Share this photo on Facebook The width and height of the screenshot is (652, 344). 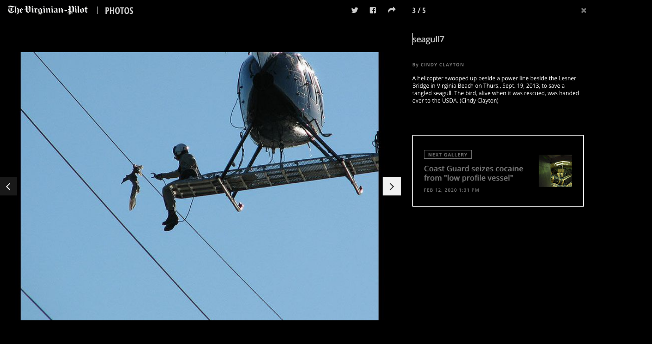(x=373, y=10)
